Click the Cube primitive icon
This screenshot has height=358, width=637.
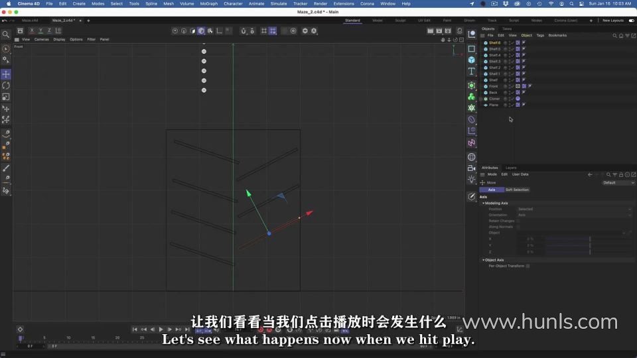point(471,60)
